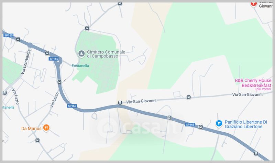Select the Panificio Libertone Di Graziano Libertone text

click(246, 124)
